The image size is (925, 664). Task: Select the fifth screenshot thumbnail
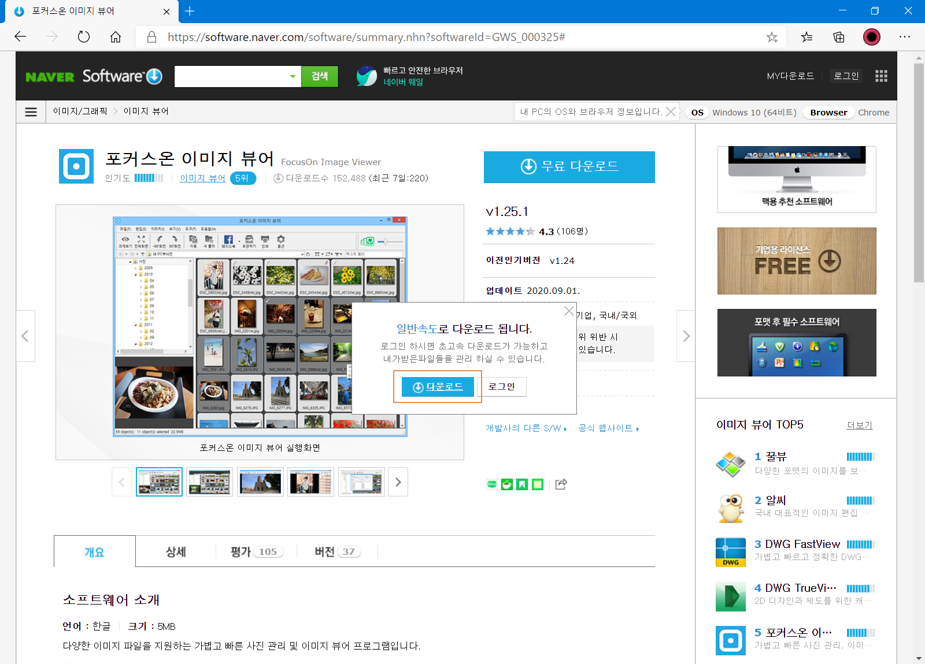point(361,482)
